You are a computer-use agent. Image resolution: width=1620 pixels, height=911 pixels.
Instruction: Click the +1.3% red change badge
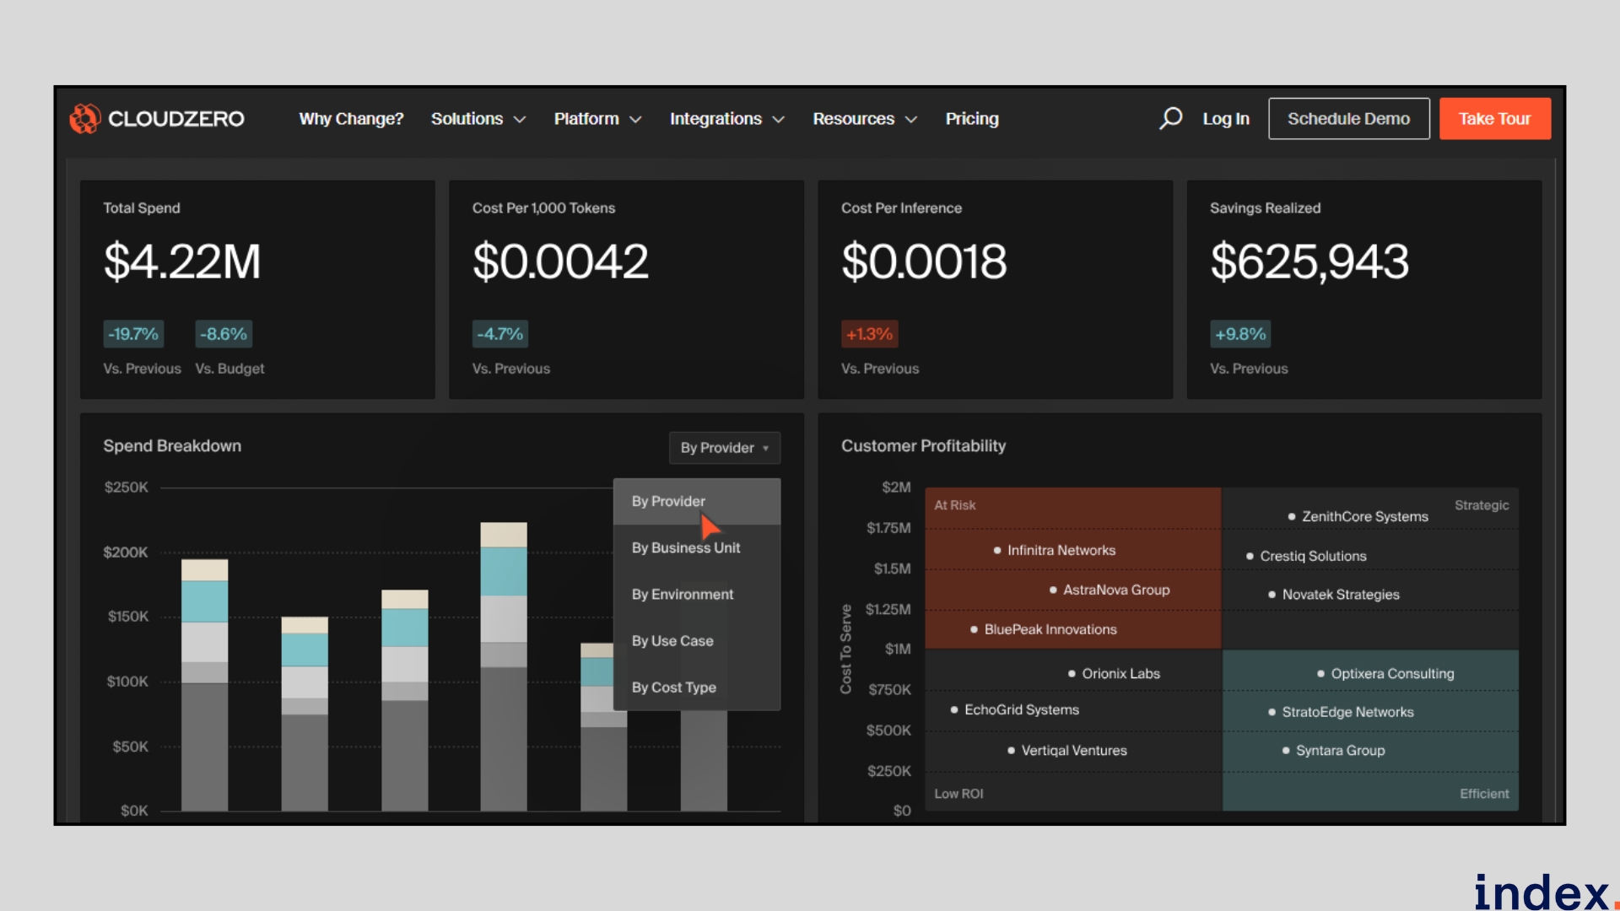point(869,334)
